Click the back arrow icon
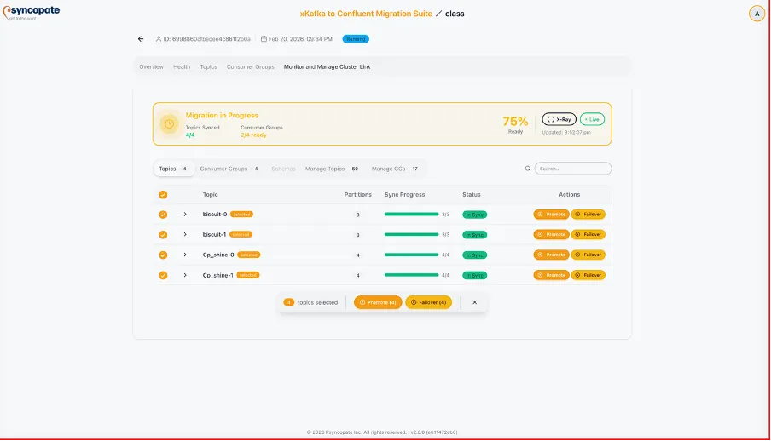This screenshot has height=441, width=771. coord(141,39)
